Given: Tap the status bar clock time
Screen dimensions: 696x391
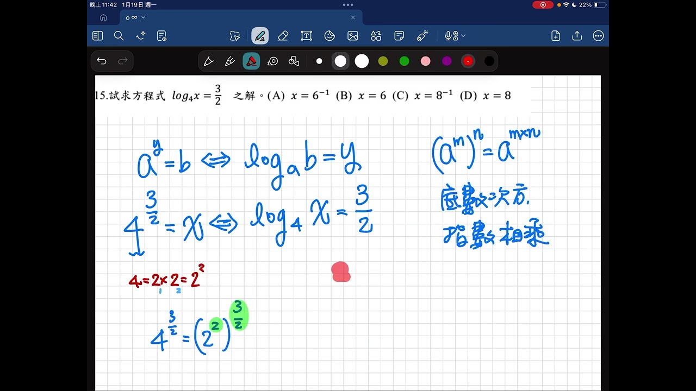Looking at the screenshot, I should [103, 4].
